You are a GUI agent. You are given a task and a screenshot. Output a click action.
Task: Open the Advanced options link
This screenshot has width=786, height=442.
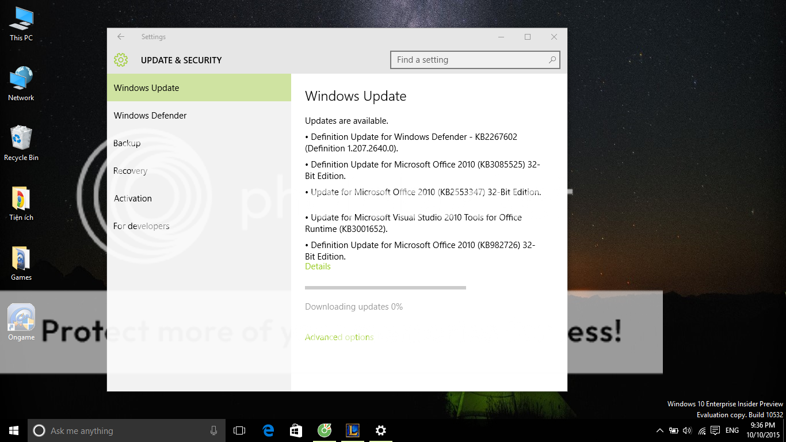(x=339, y=337)
